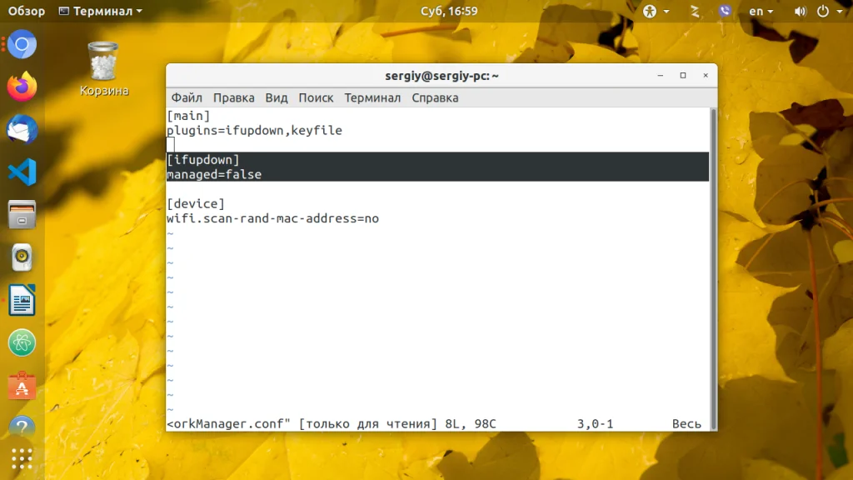Image resolution: width=853 pixels, height=480 pixels.
Task: Open the Atom editor dock icon
Action: point(22,342)
